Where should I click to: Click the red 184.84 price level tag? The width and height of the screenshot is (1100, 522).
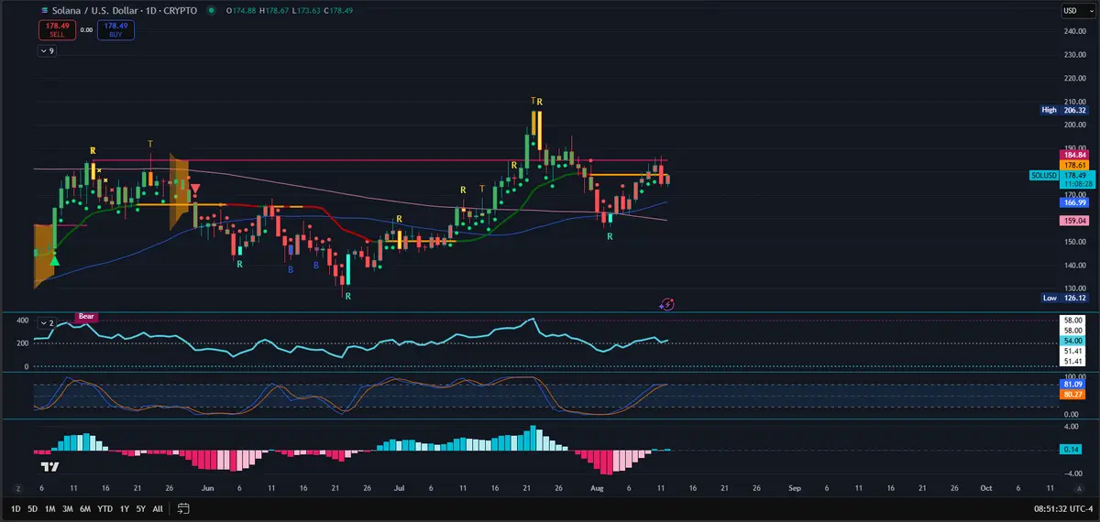tap(1073, 155)
